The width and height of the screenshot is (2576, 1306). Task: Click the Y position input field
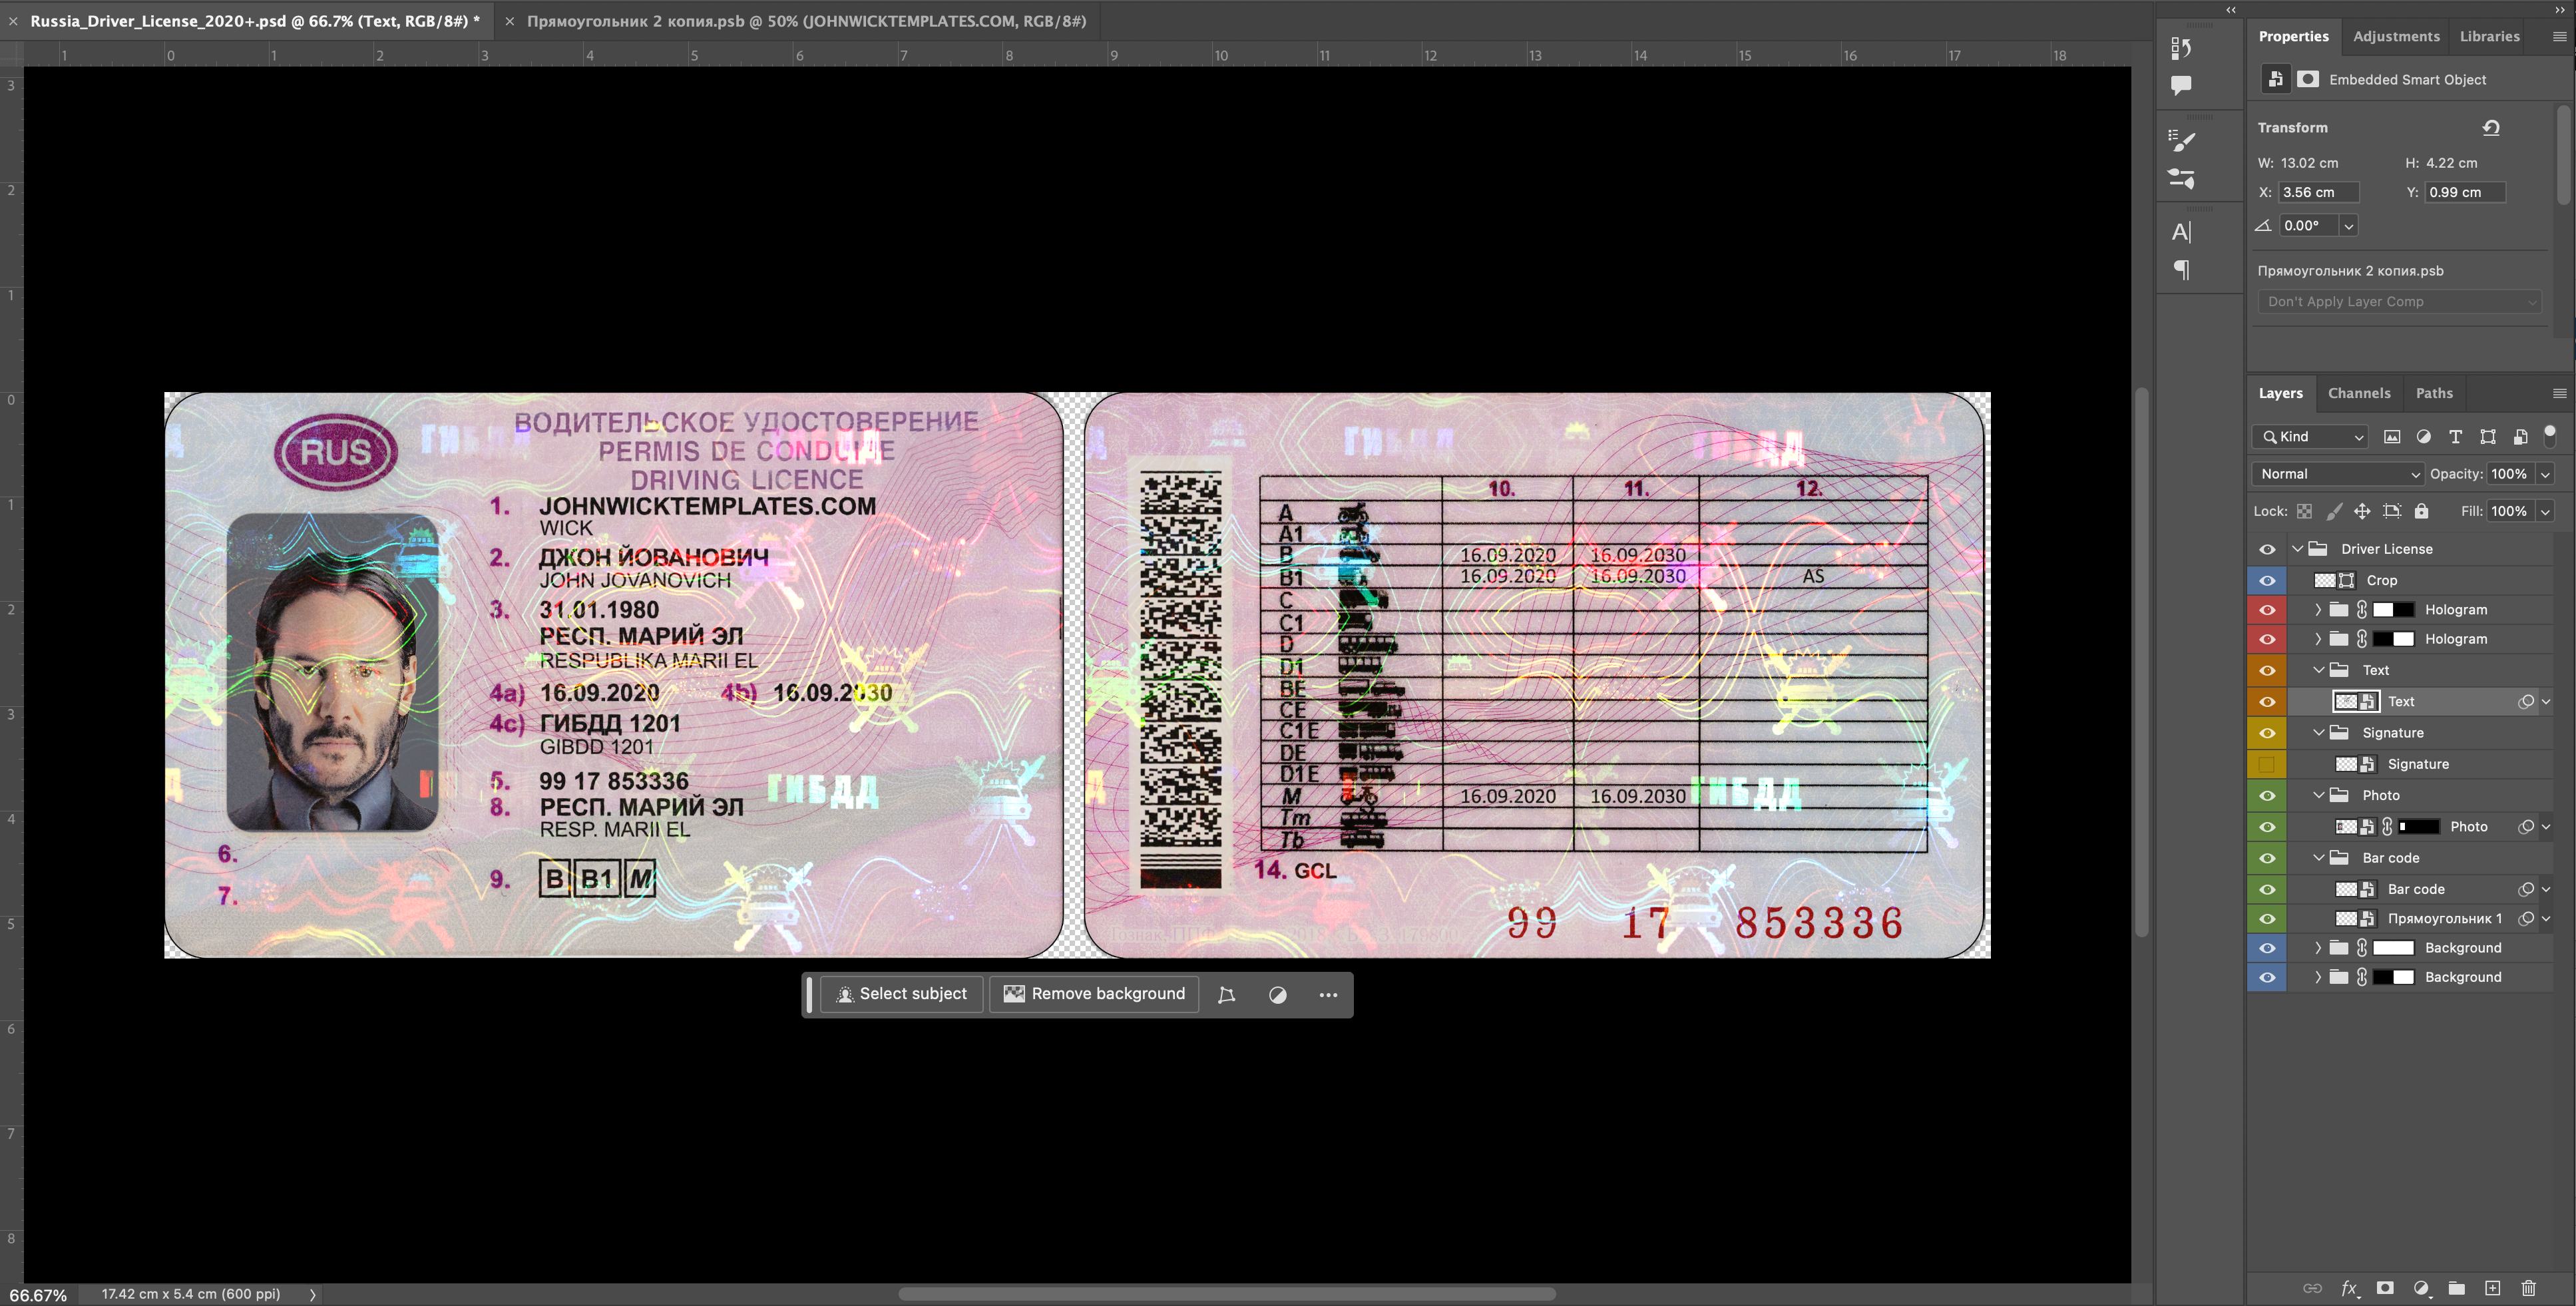2465,192
